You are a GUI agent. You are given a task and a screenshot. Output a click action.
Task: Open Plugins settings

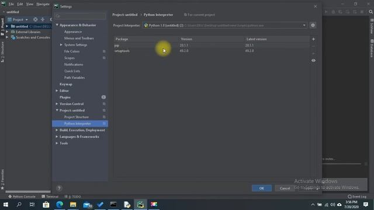(65, 97)
